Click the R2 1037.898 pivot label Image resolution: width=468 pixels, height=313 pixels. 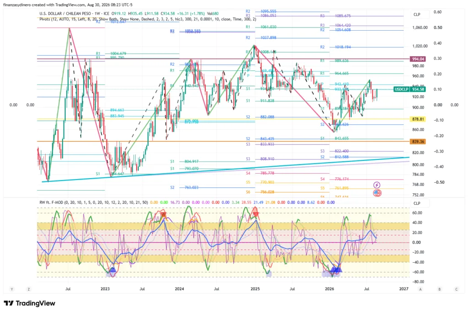(x=261, y=37)
